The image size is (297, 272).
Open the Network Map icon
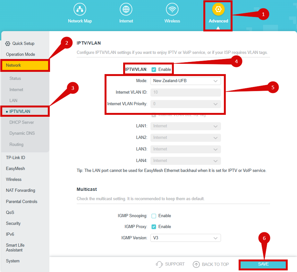click(80, 9)
